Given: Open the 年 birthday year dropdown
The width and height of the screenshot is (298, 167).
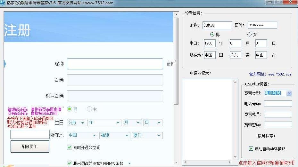Looking at the screenshot, I should click(x=104, y=123).
